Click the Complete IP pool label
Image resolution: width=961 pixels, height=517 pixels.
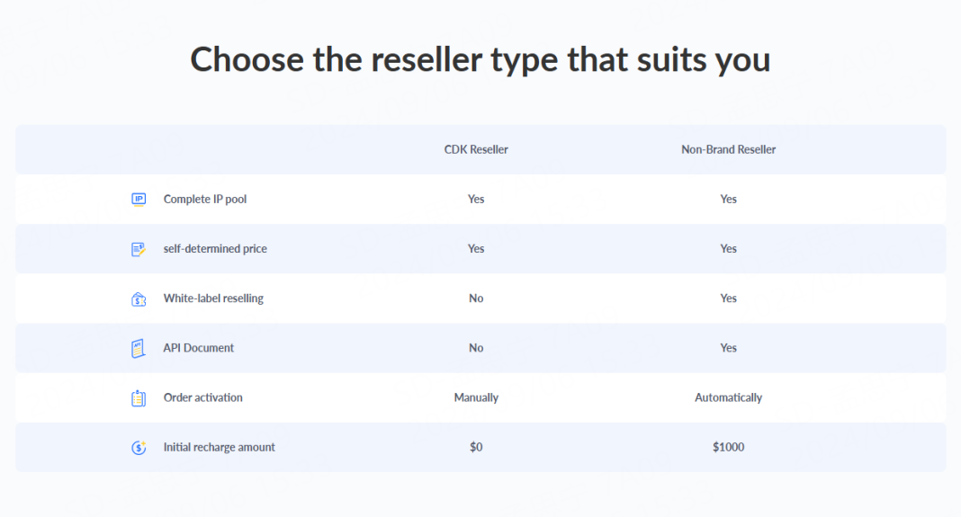[x=205, y=200]
